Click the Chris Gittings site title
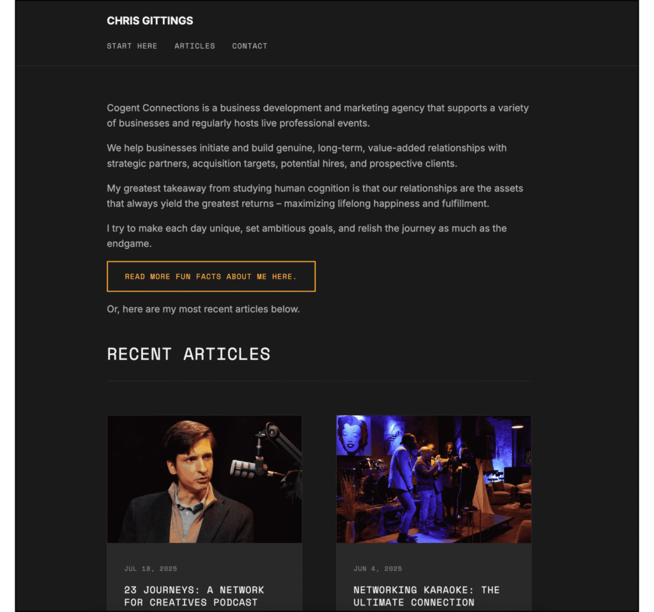 (x=149, y=20)
